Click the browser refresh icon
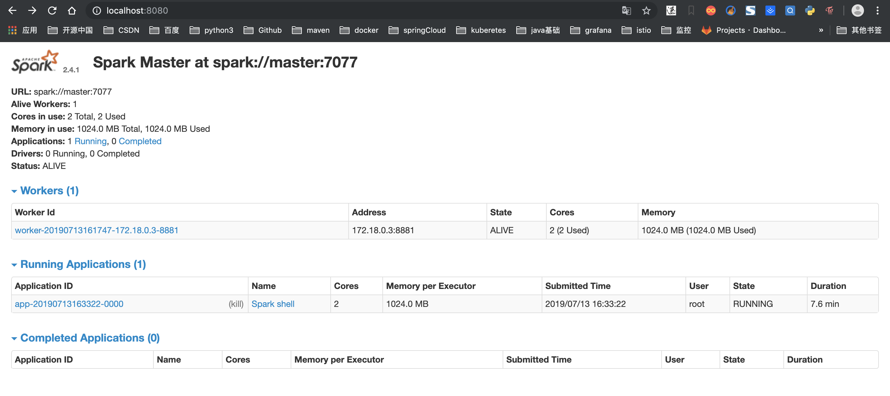Image resolution: width=890 pixels, height=396 pixels. [51, 10]
